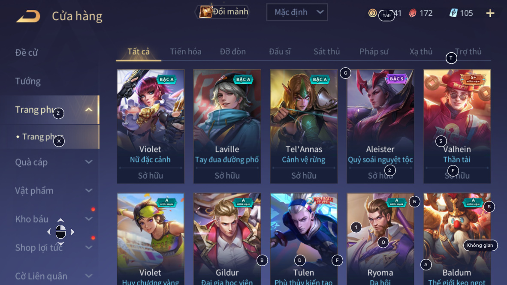This screenshot has height=285, width=507.
Task: Click the red ruby currency icon
Action: pyautogui.click(x=413, y=13)
